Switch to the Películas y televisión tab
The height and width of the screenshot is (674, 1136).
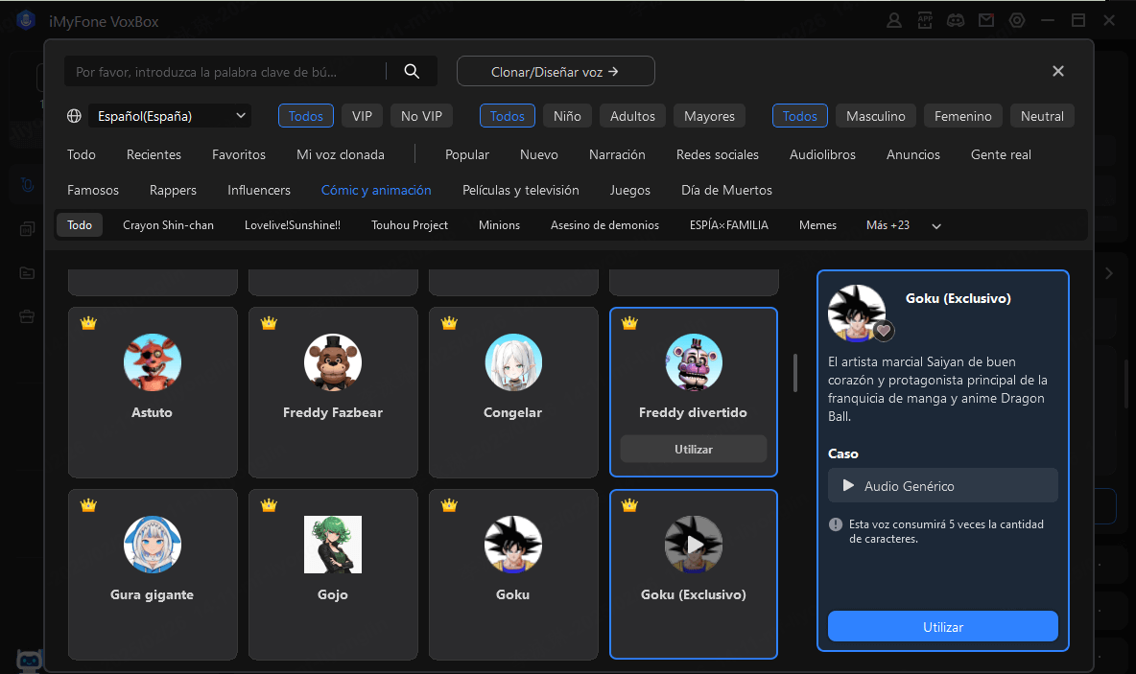(x=521, y=190)
